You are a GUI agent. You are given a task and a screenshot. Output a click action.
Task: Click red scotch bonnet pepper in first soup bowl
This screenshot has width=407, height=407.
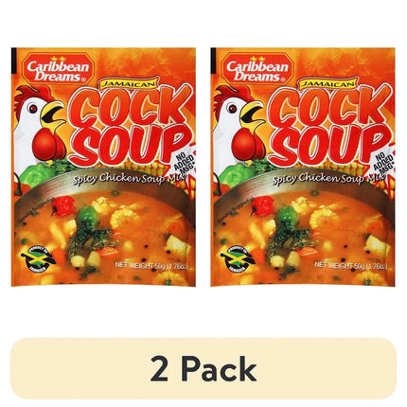click(x=62, y=205)
